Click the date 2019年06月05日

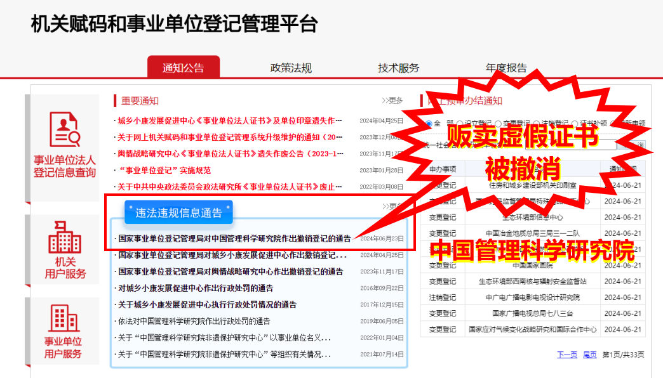(382, 321)
